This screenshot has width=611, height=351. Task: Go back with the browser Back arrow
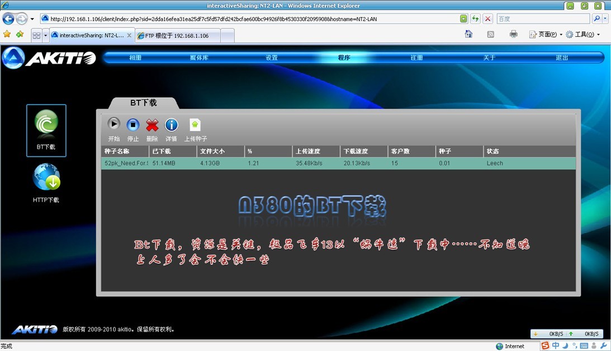click(x=8, y=18)
